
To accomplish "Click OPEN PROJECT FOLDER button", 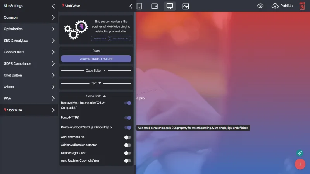I will coord(96,59).
